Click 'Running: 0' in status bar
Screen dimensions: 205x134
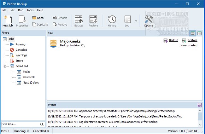tap(21, 131)
